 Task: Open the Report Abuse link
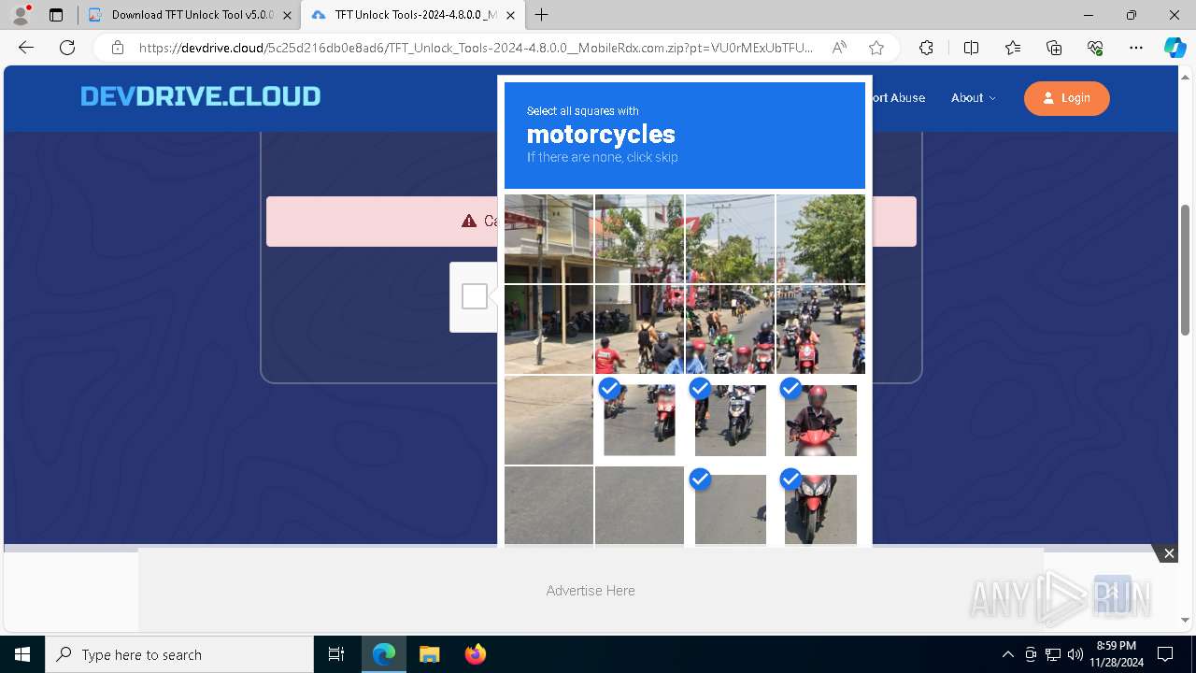[897, 98]
